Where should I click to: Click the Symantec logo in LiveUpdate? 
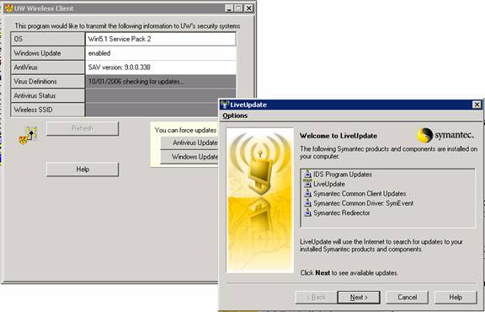click(x=445, y=136)
